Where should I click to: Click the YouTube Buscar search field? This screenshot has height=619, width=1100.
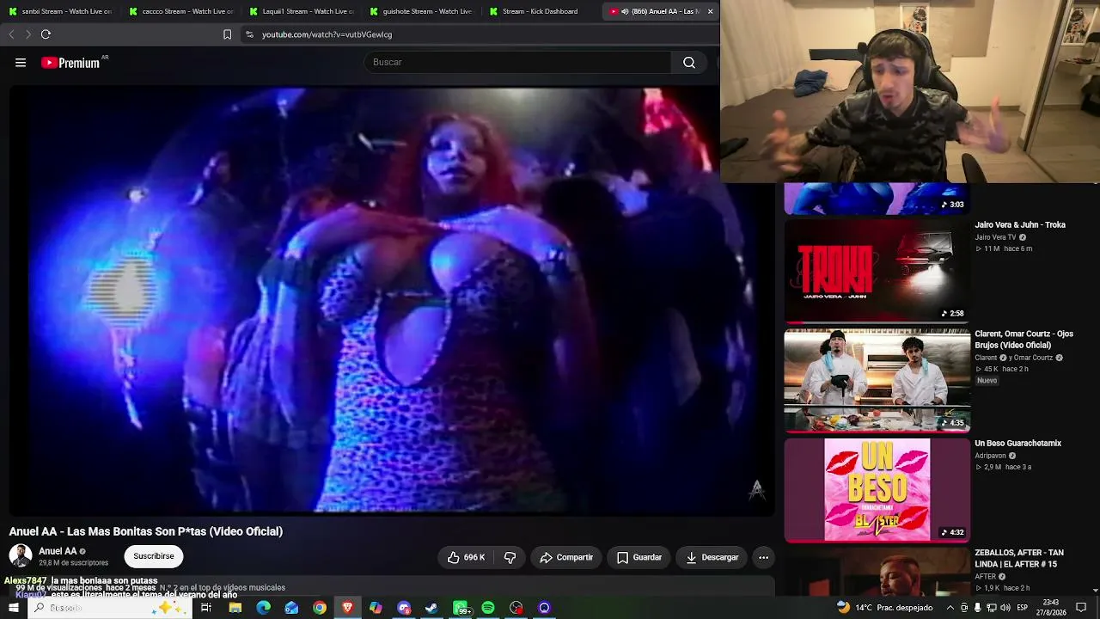click(518, 62)
